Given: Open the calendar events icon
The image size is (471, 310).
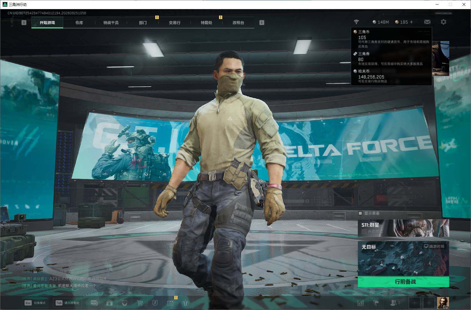Looking at the screenshot, I should (x=170, y=303).
